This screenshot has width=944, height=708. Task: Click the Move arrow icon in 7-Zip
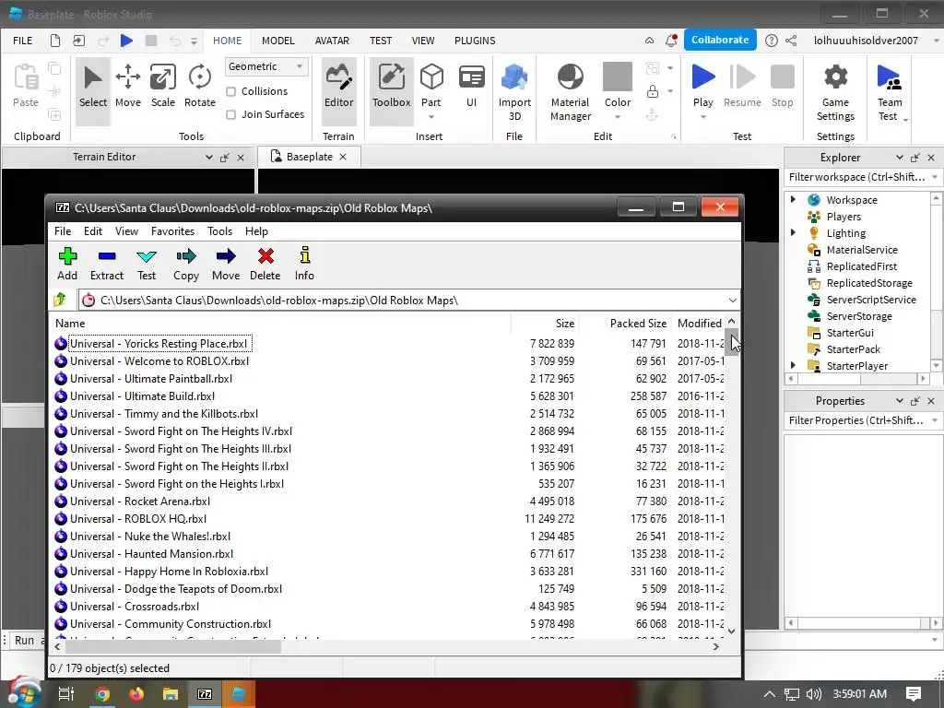[226, 256]
